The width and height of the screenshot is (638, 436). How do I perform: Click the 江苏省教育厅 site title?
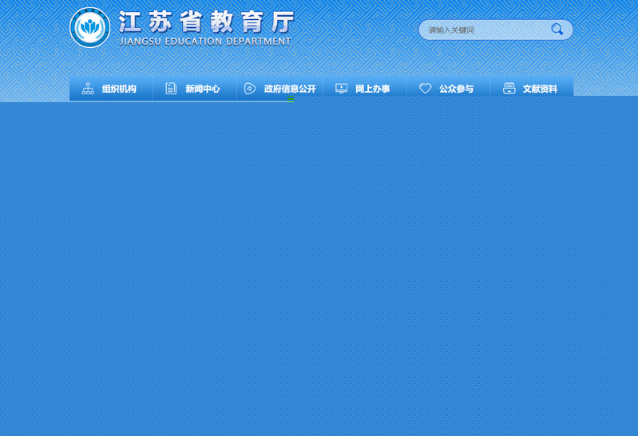pos(205,22)
